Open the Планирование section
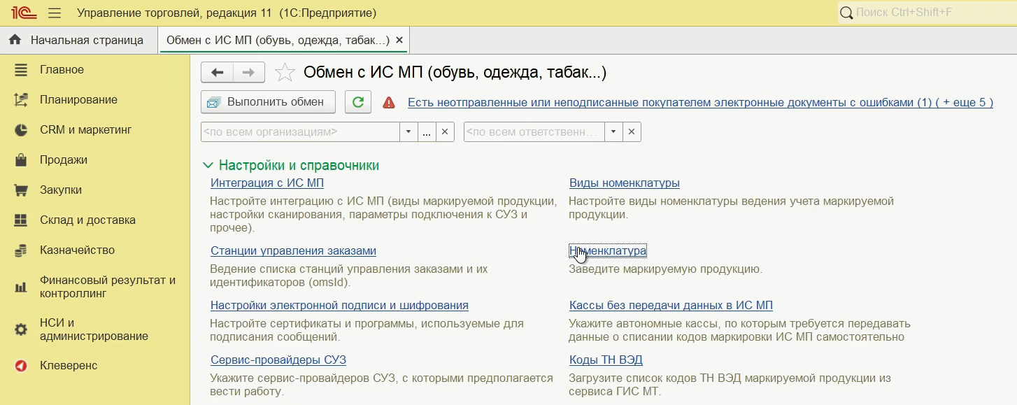This screenshot has width=1017, height=405. click(78, 100)
